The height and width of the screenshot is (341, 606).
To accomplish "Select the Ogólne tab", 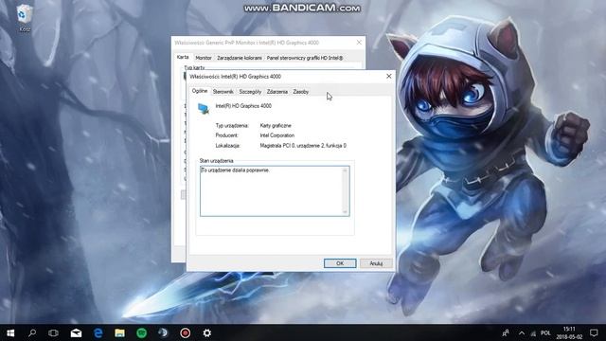I will click(200, 91).
